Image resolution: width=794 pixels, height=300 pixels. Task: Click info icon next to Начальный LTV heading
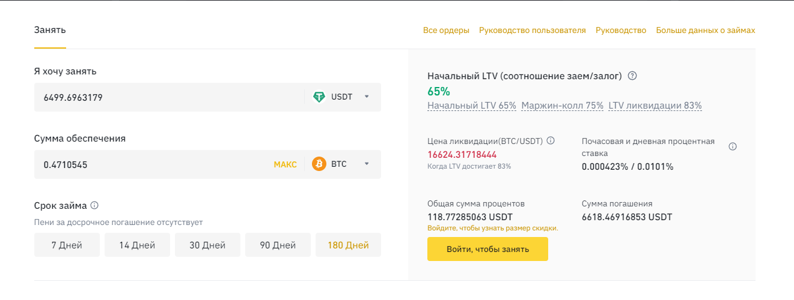pyautogui.click(x=632, y=76)
